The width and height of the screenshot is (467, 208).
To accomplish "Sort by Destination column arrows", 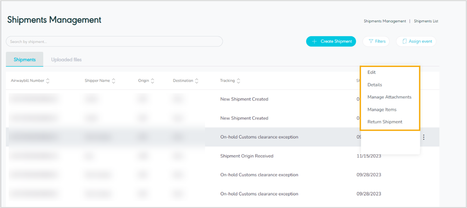I will tap(197, 81).
